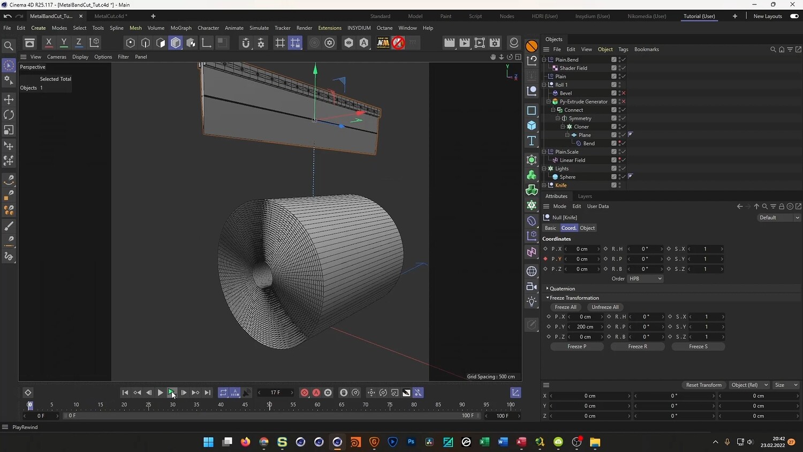Viewport: 803px width, 452px height.
Task: Click the record active objects button
Action: pyautogui.click(x=304, y=393)
